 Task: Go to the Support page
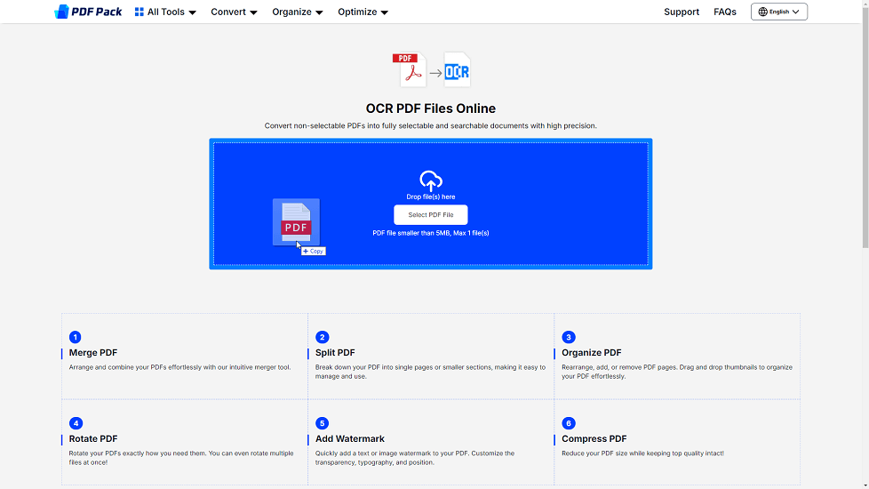pos(682,12)
